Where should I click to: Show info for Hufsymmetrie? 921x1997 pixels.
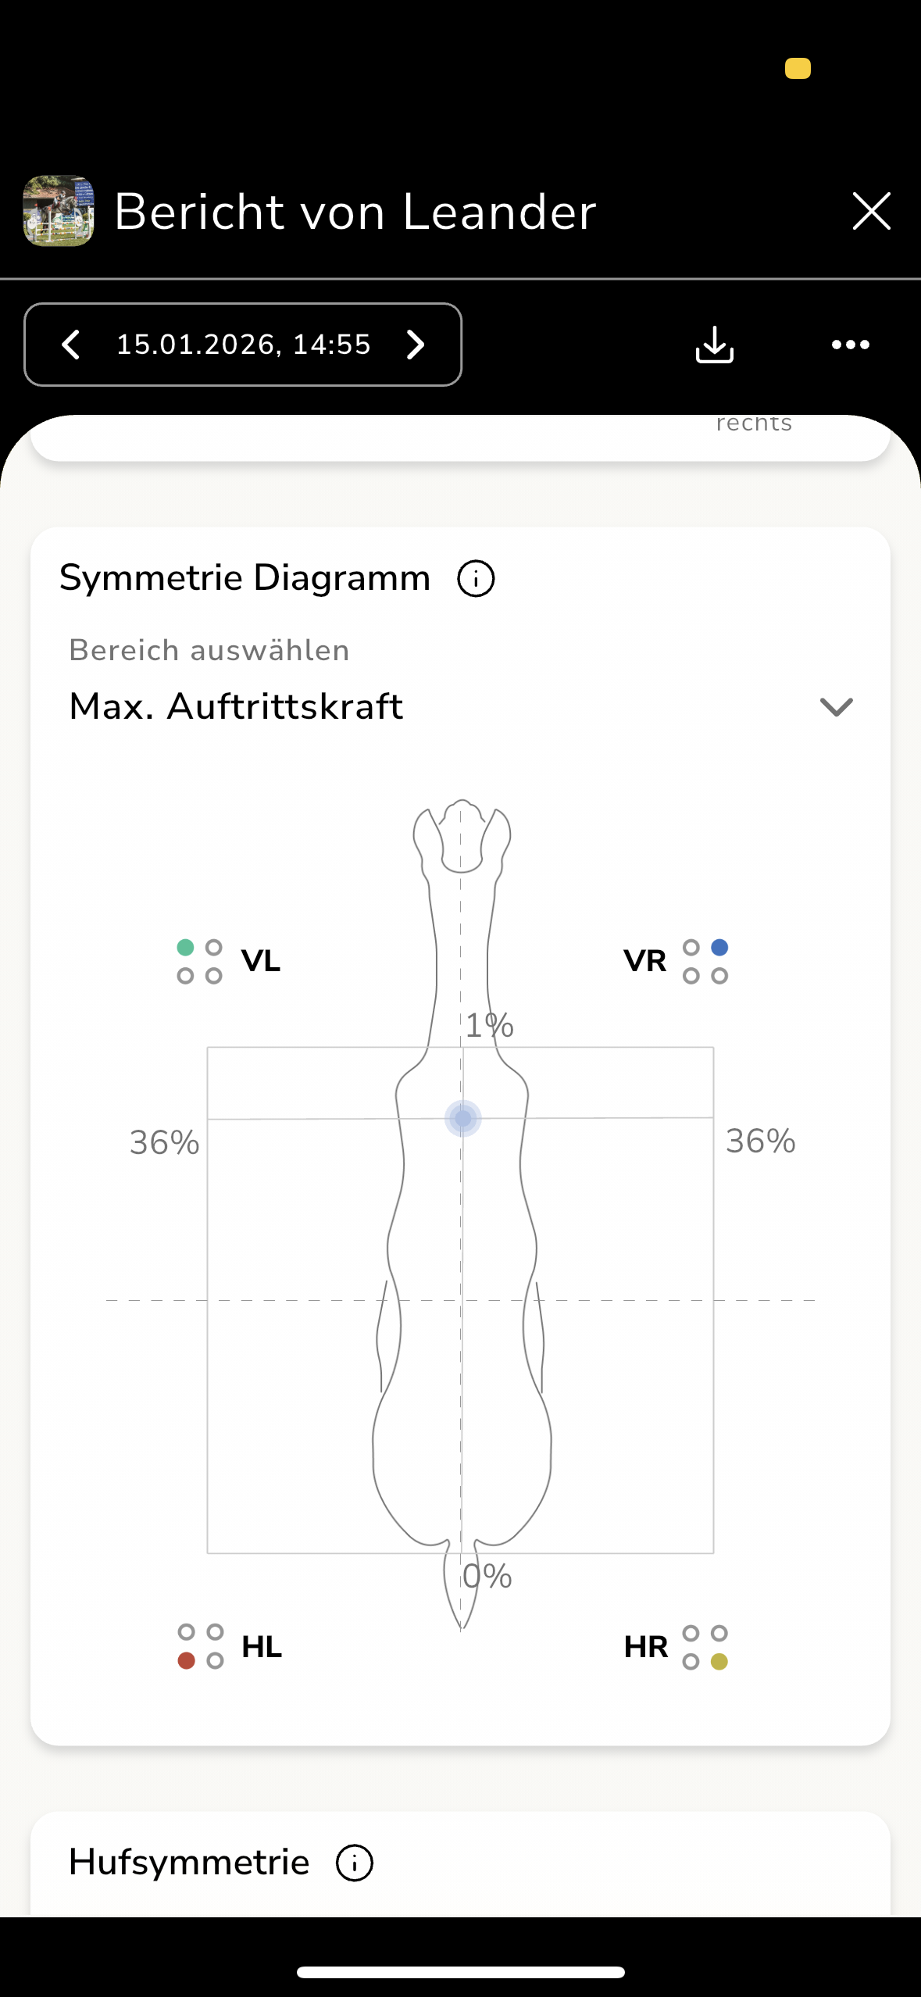pos(354,1863)
